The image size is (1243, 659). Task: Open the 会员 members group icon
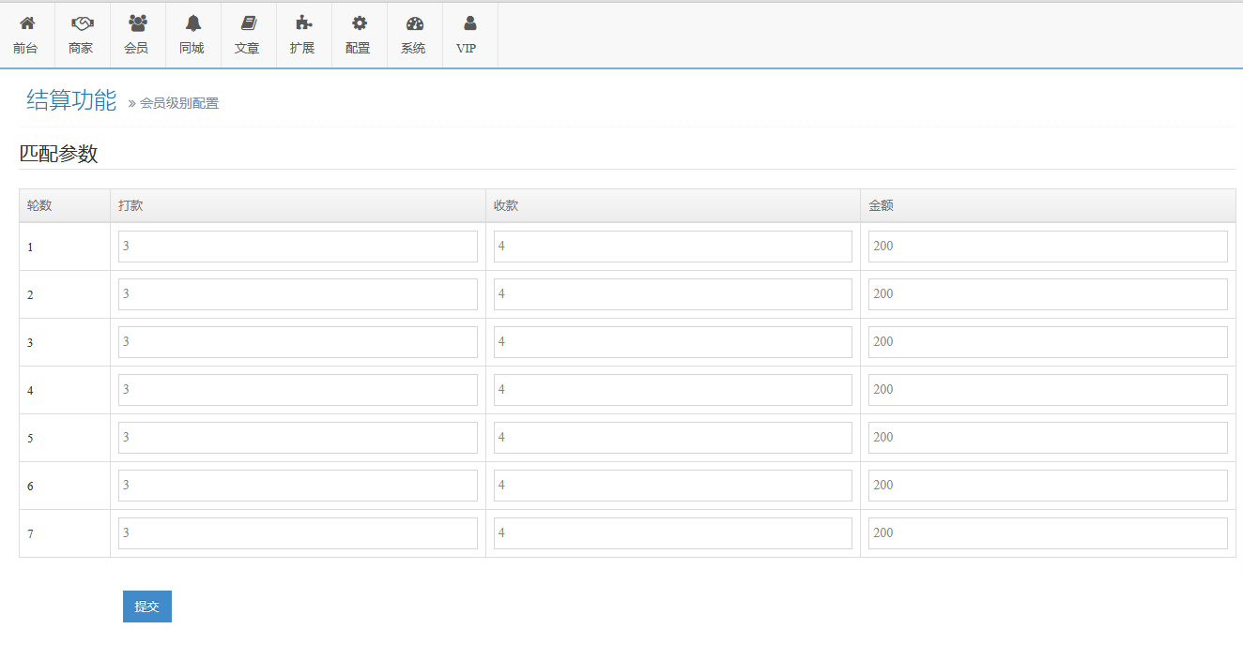point(137,24)
